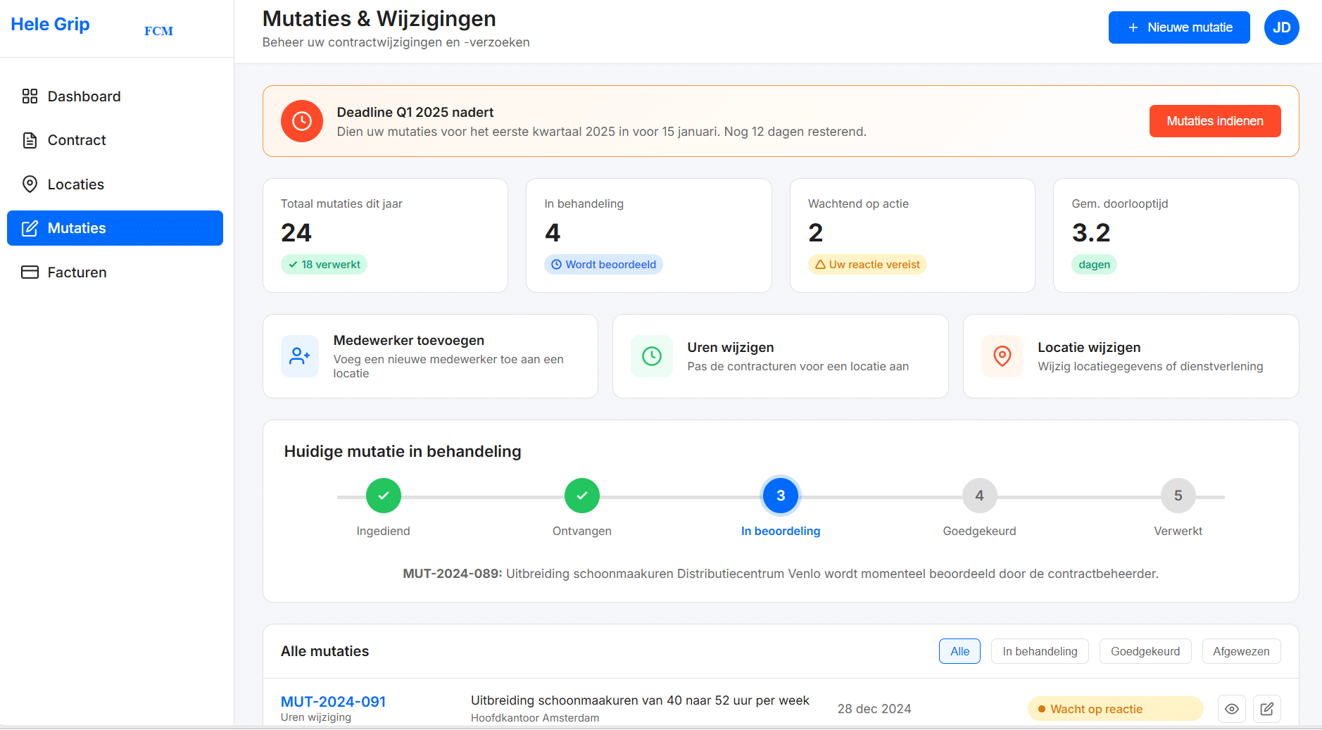Filter mutations by Alle
1322x730 pixels.
tap(959, 651)
